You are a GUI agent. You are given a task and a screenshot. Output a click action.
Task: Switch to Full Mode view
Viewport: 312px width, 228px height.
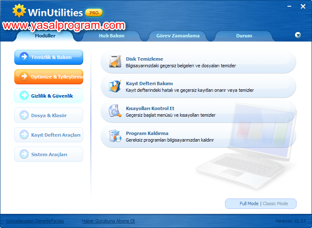[249, 203]
